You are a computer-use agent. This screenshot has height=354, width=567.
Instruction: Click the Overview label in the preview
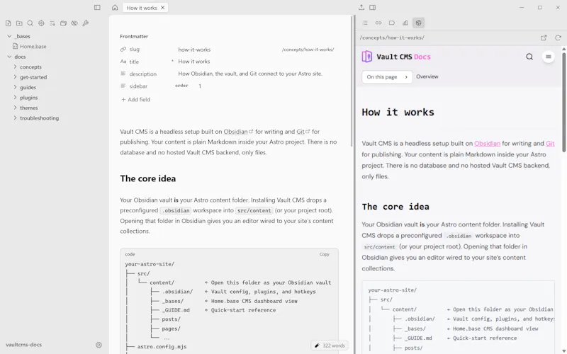[x=427, y=76]
